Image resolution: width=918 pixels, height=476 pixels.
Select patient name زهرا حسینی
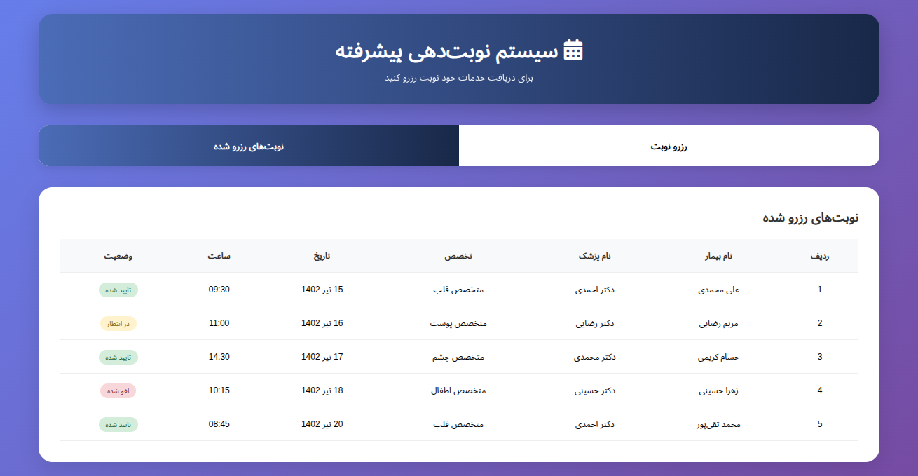click(x=718, y=390)
